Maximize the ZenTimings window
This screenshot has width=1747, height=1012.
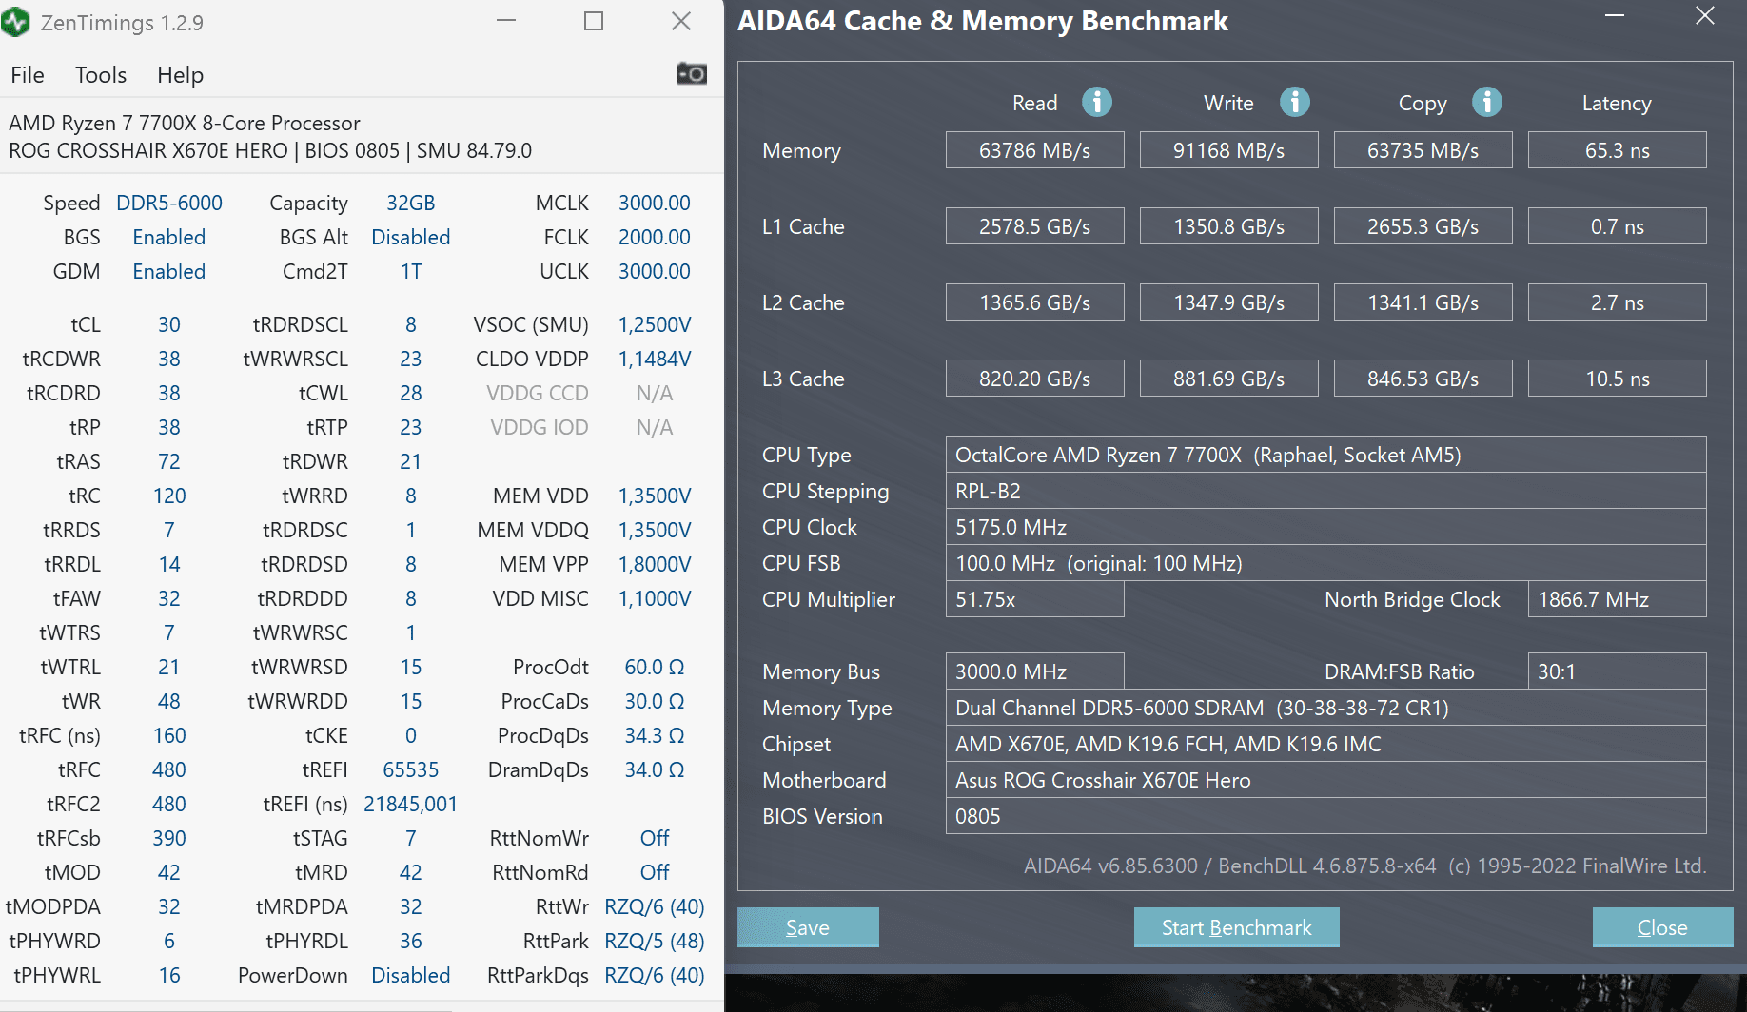click(594, 21)
